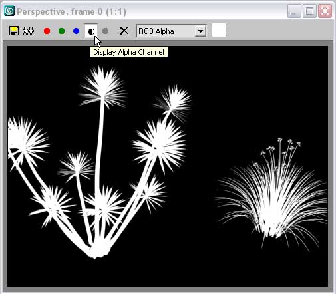Toggle Display Alpha Channel button
The width and height of the screenshot is (336, 294).
[x=91, y=31]
